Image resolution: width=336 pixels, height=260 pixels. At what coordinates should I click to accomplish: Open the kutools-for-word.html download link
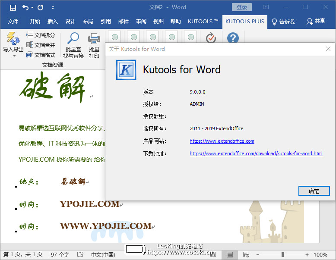click(x=256, y=153)
